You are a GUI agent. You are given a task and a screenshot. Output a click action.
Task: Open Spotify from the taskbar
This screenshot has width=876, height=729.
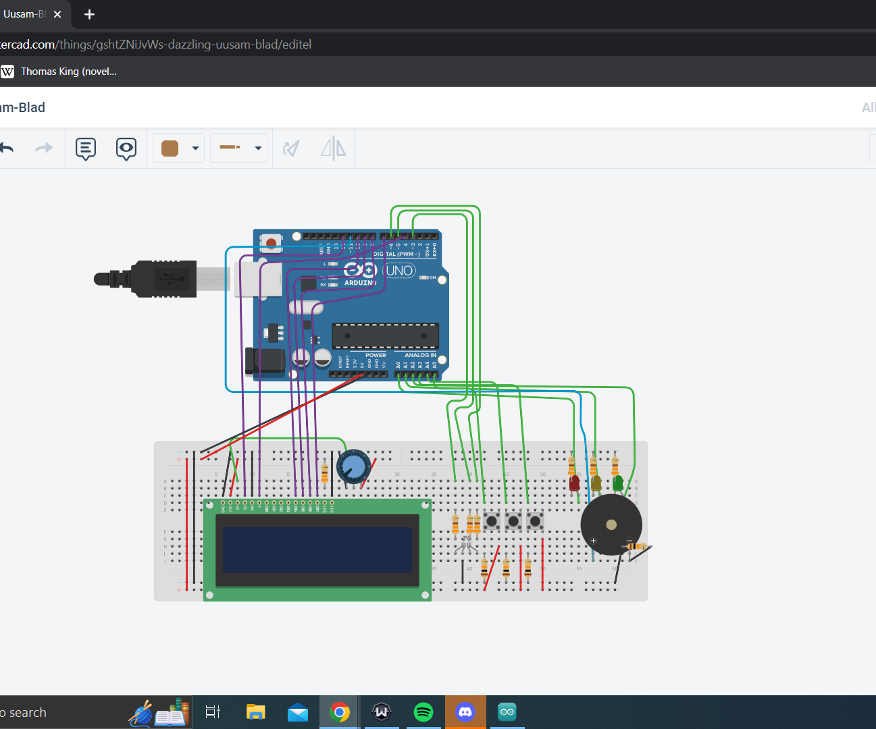[423, 712]
